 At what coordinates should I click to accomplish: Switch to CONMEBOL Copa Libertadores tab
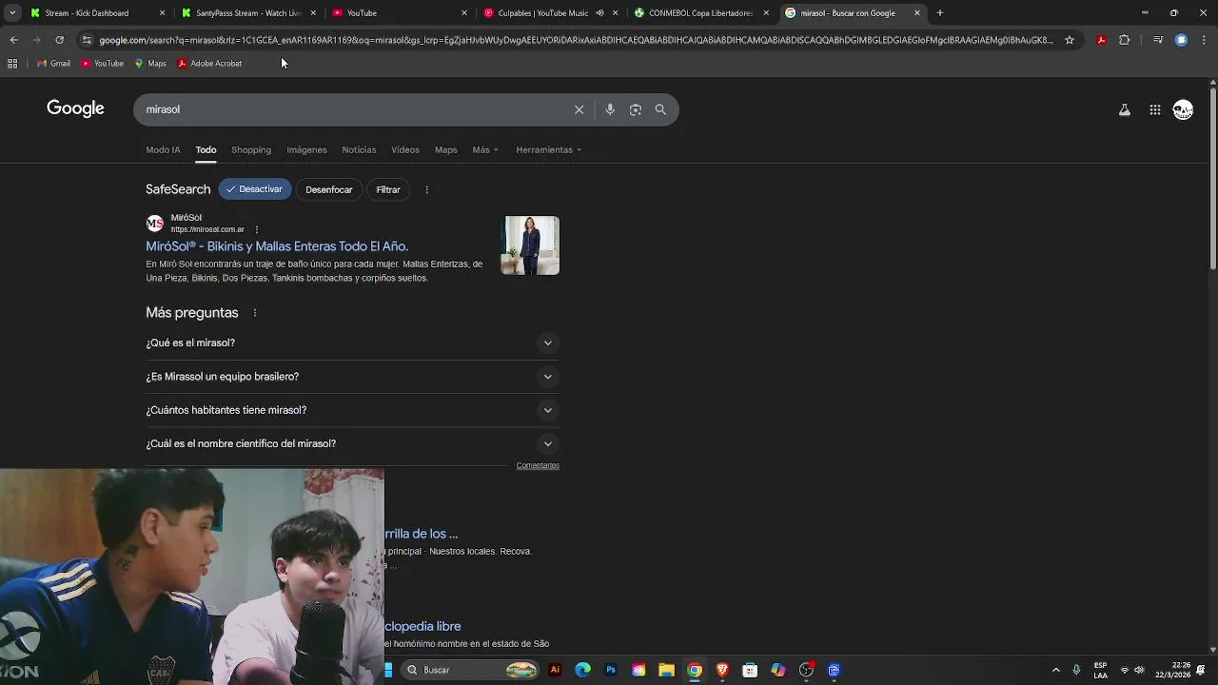click(x=700, y=13)
